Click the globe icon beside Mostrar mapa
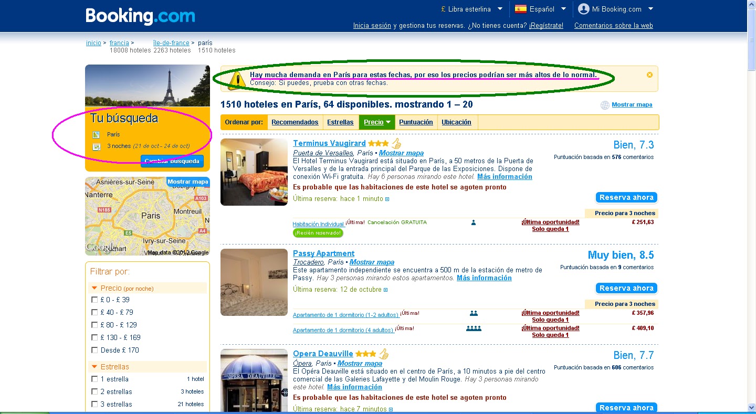The height and width of the screenshot is (414, 756). (x=605, y=105)
